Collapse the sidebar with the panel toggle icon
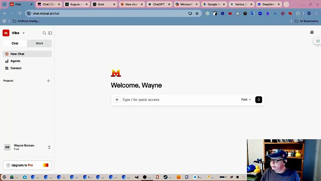 click(50, 33)
